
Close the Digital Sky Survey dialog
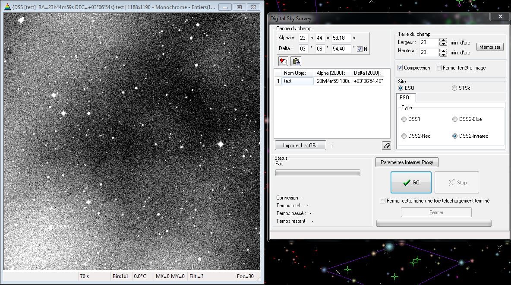pos(500,16)
